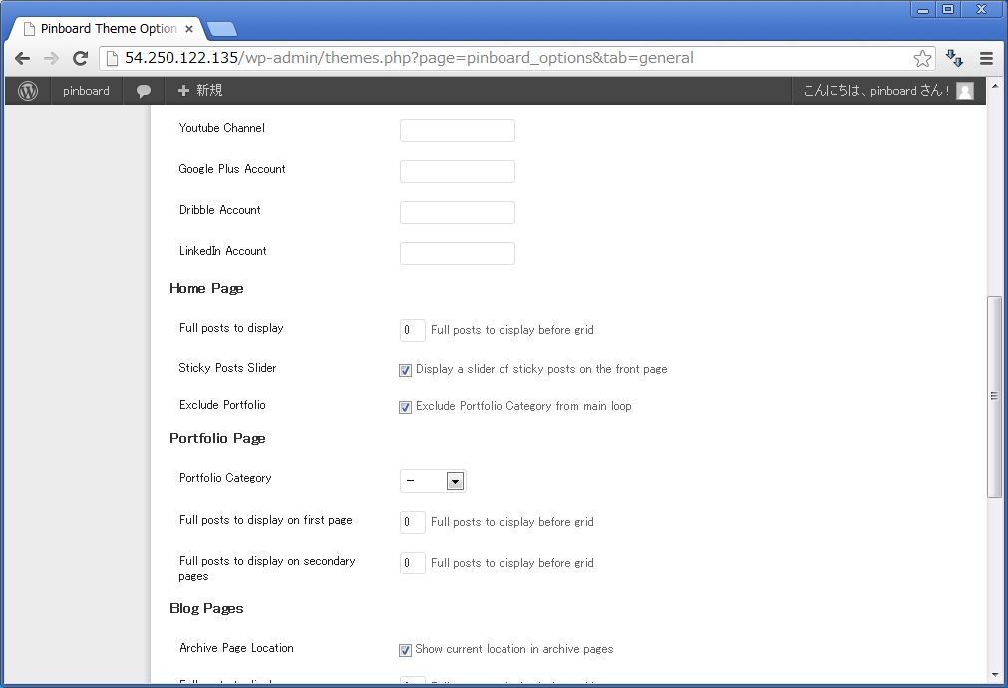Open the Chrome menu hamburger icon
Screen dimensions: 1008x688
pyautogui.click(x=986, y=59)
